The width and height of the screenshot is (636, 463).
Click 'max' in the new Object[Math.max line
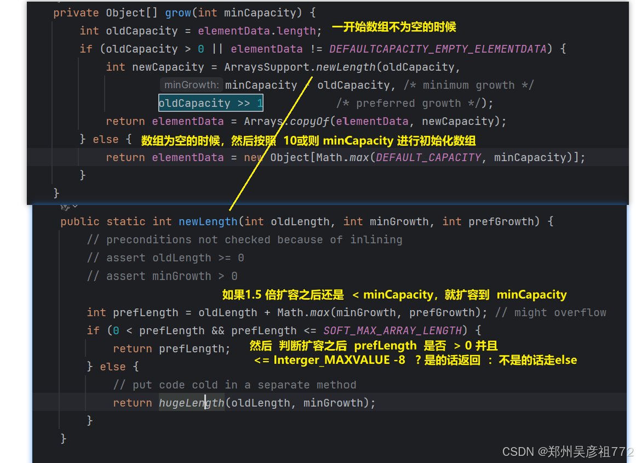click(x=359, y=157)
